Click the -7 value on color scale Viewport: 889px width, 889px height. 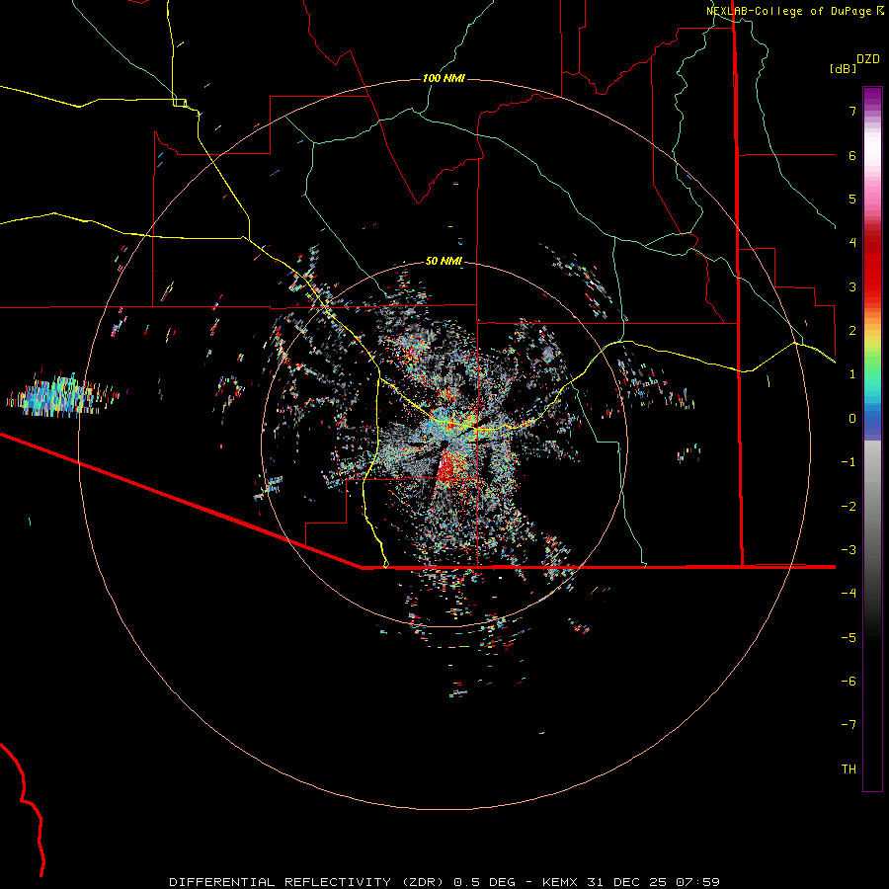(849, 724)
